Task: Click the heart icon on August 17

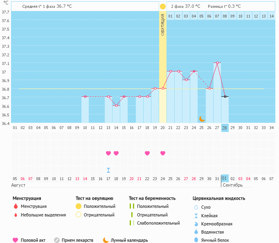Action: click(108, 153)
